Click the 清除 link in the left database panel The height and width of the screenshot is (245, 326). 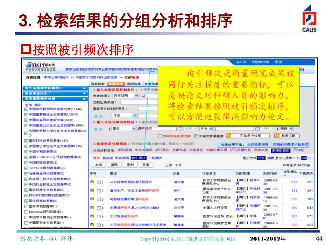click(x=37, y=105)
